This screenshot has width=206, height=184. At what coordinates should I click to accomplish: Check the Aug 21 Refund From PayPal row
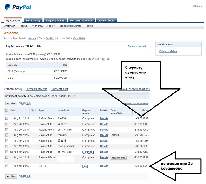click(x=7, y=118)
